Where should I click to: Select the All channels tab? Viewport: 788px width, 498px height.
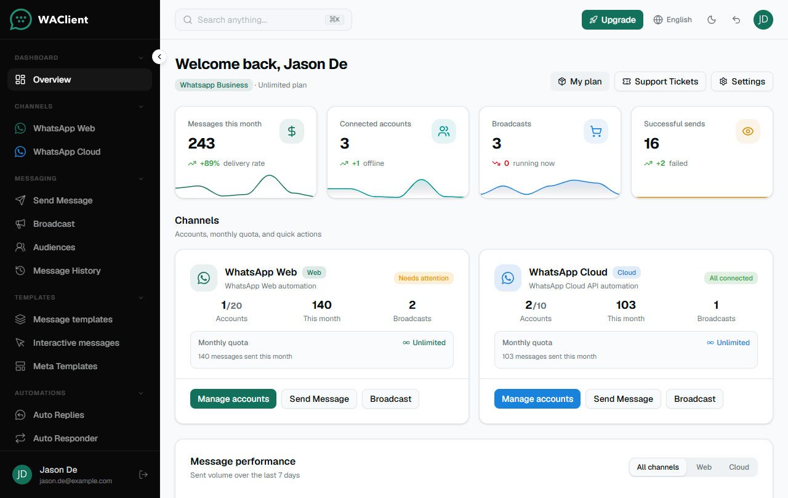point(658,467)
